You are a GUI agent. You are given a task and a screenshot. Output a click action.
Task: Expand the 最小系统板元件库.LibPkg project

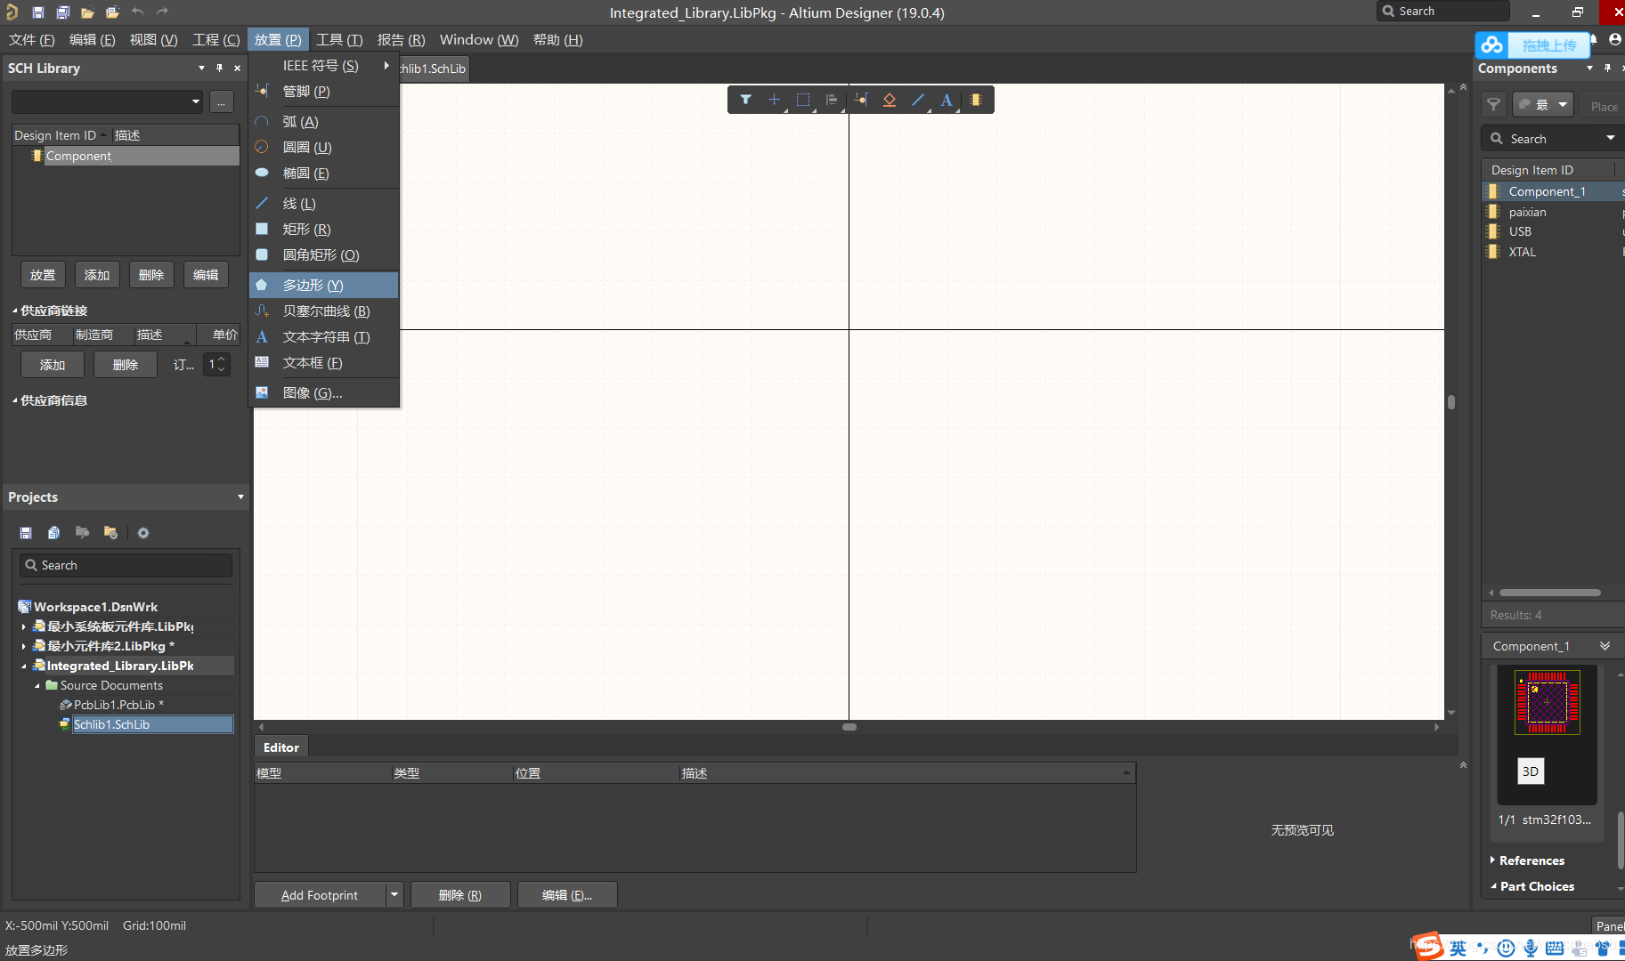[23, 626]
